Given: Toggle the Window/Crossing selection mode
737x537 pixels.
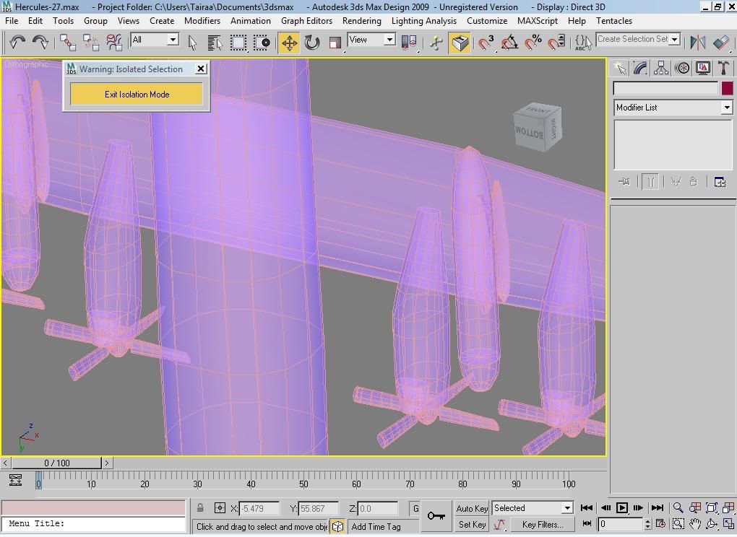Looking at the screenshot, I should click(x=262, y=43).
